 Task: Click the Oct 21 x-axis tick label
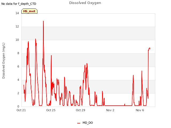21,110
